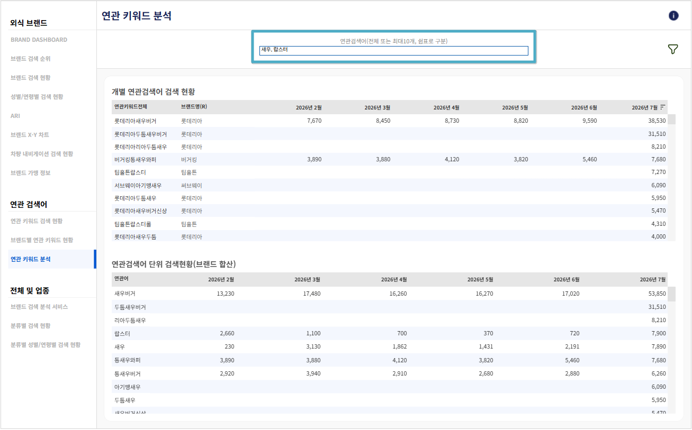Select the 롯데리아새우버거 row keyword
This screenshot has width=692, height=430.
pyautogui.click(x=135, y=121)
